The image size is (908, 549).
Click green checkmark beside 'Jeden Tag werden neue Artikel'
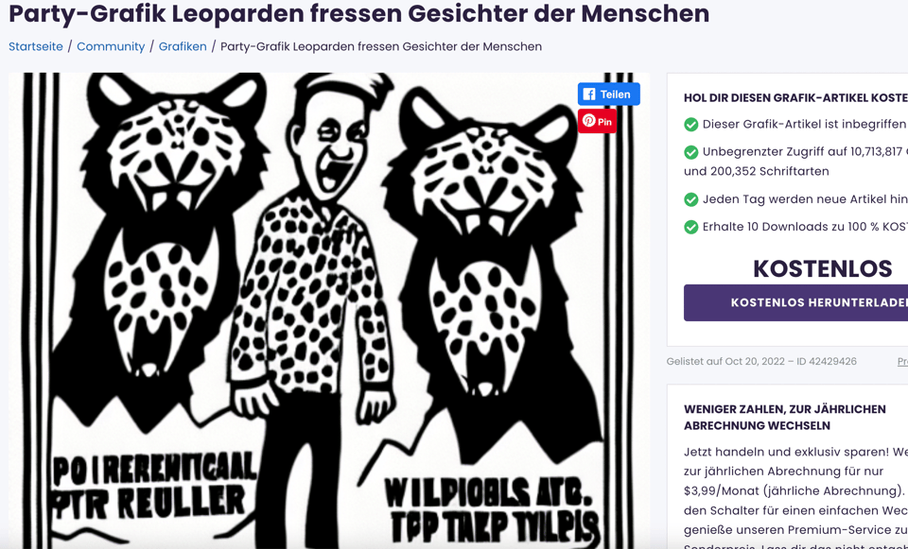pos(690,199)
